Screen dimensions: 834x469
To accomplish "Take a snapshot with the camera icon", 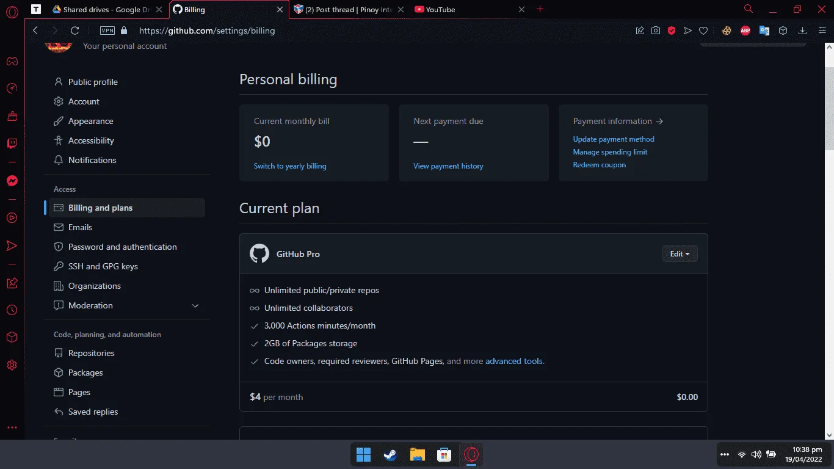I will pyautogui.click(x=656, y=31).
